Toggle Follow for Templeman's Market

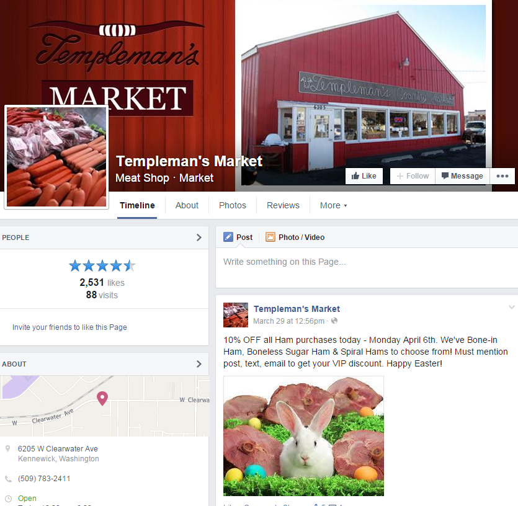pyautogui.click(x=413, y=176)
